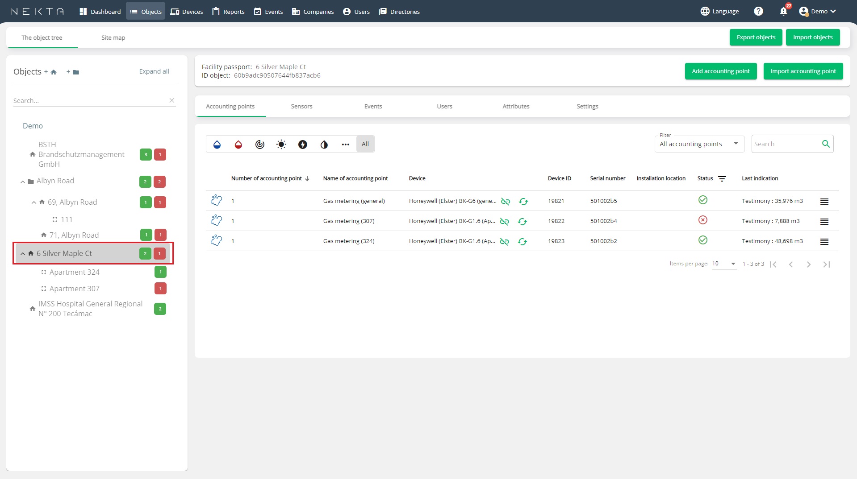Select Apartment 324 in tree
The image size is (857, 479).
tap(75, 272)
